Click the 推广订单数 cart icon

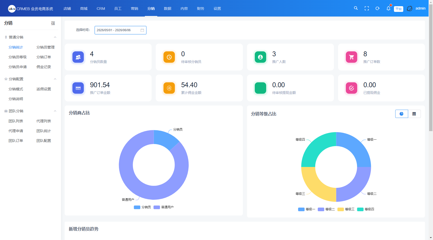point(352,57)
